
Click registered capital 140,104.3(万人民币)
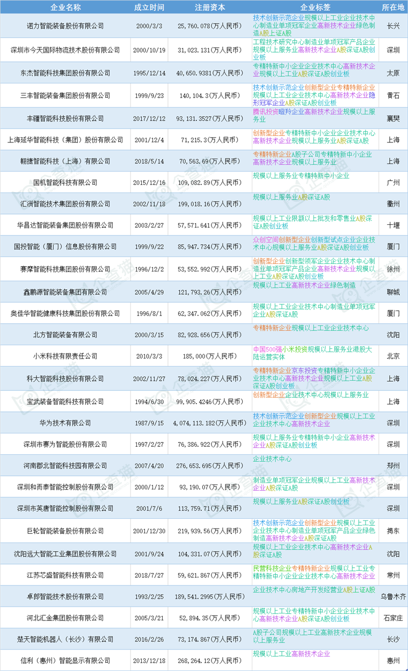click(x=210, y=96)
